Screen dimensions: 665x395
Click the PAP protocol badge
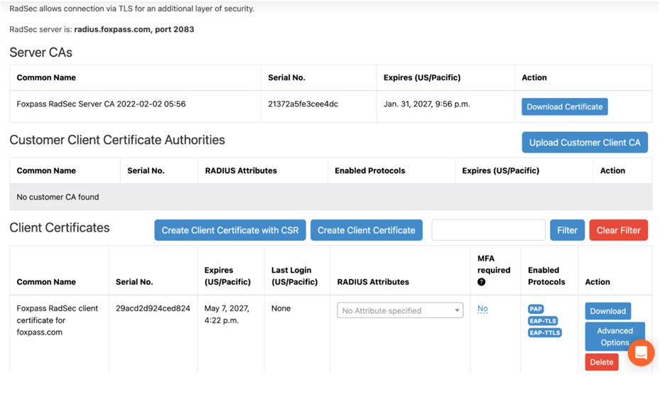[x=536, y=309]
